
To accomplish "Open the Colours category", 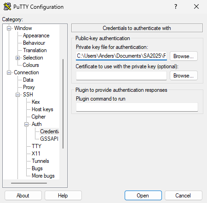I will 31,65.
